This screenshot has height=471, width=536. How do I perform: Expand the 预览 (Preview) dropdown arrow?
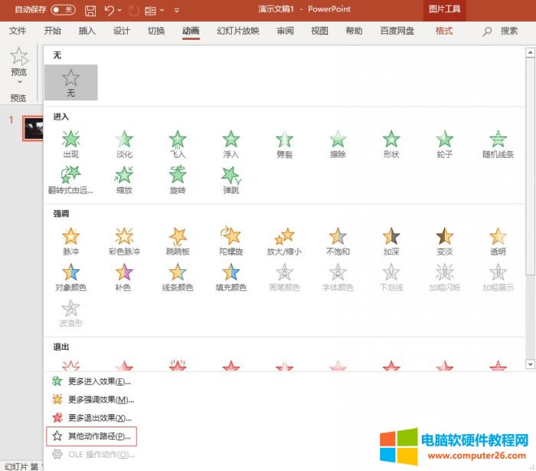click(x=19, y=81)
